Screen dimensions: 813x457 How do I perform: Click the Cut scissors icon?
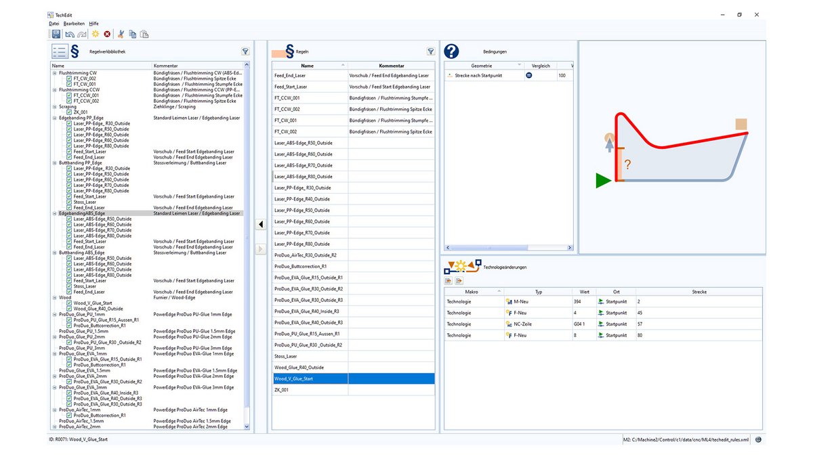click(121, 33)
